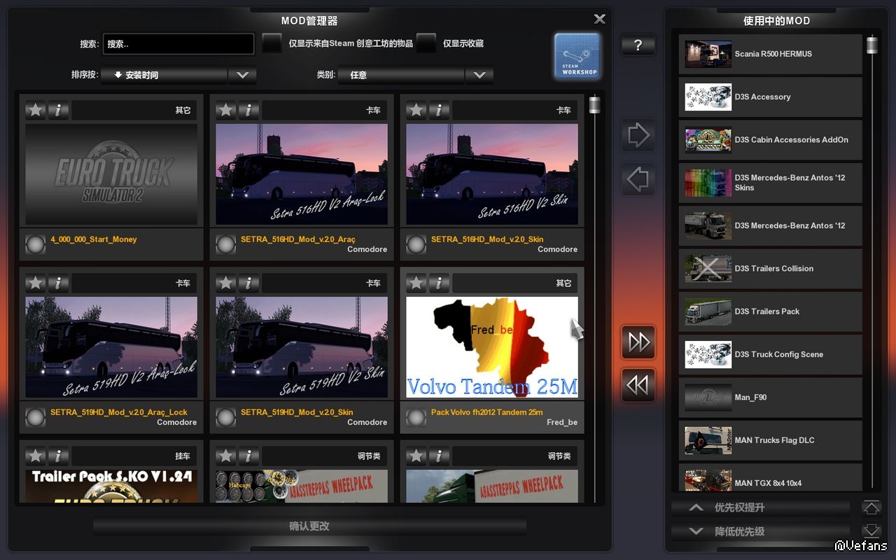896x560 pixels.
Task: Toggle activation circle for 4_000_000_Start_Money
Action: tap(36, 244)
